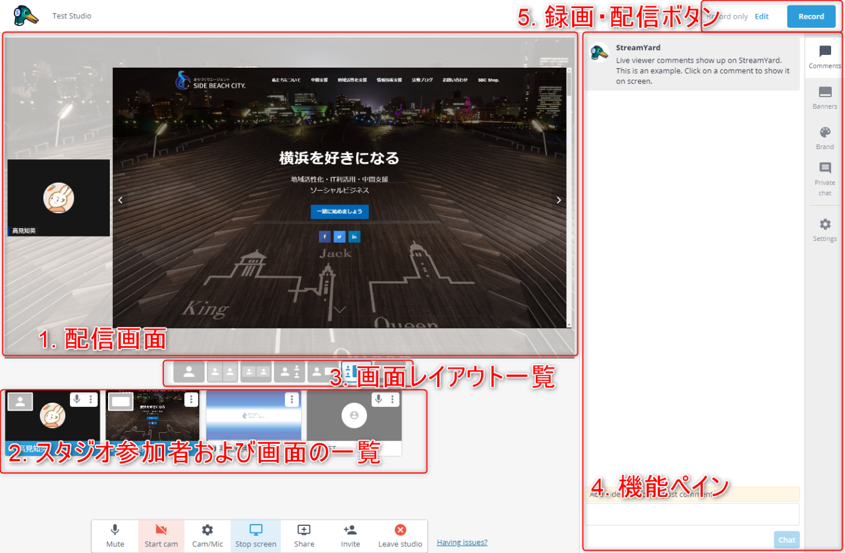Click the solo-layout icon on rabbit avatar thumbnail
The width and height of the screenshot is (845, 553).
click(x=21, y=401)
